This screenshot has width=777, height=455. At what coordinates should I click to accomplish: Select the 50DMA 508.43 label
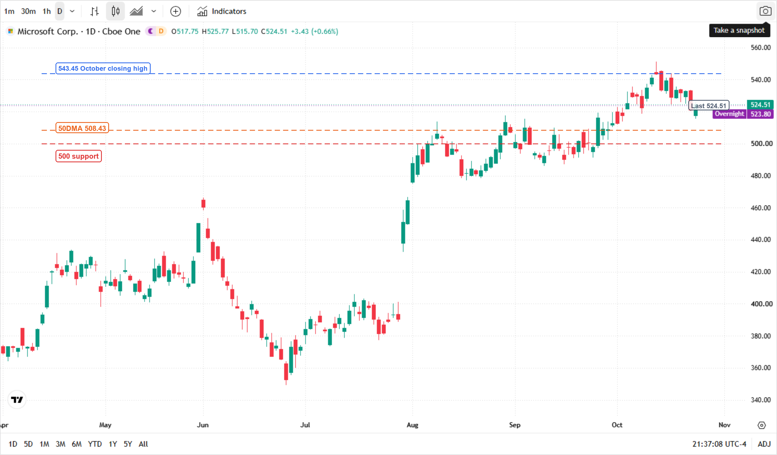(82, 128)
